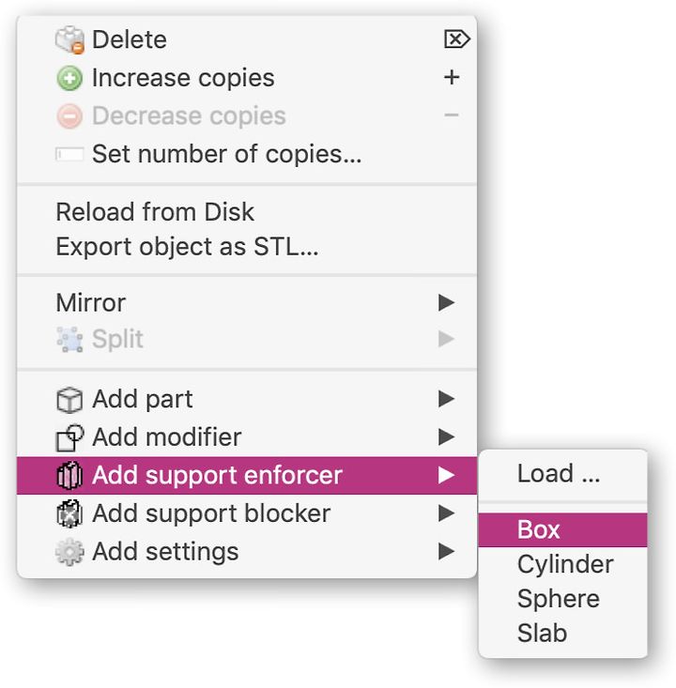Click the green Increase copies icon
Screen dimensions: 676x688
coord(69,79)
